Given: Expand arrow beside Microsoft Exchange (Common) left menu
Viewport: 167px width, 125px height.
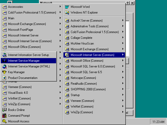Looking at the screenshot, I should pyautogui.click(x=60, y=24).
